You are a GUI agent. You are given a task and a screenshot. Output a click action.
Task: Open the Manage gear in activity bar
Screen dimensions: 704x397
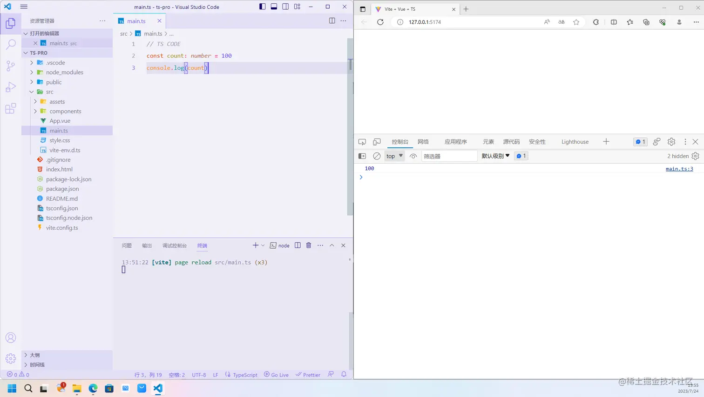10,358
